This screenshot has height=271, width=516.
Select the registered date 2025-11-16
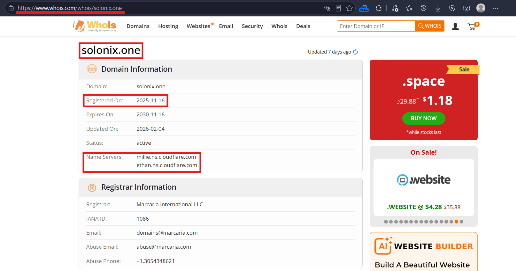click(x=150, y=100)
